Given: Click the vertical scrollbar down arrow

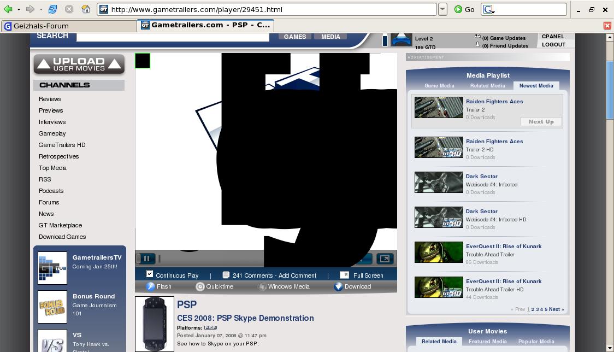Looking at the screenshot, I should pos(610,348).
